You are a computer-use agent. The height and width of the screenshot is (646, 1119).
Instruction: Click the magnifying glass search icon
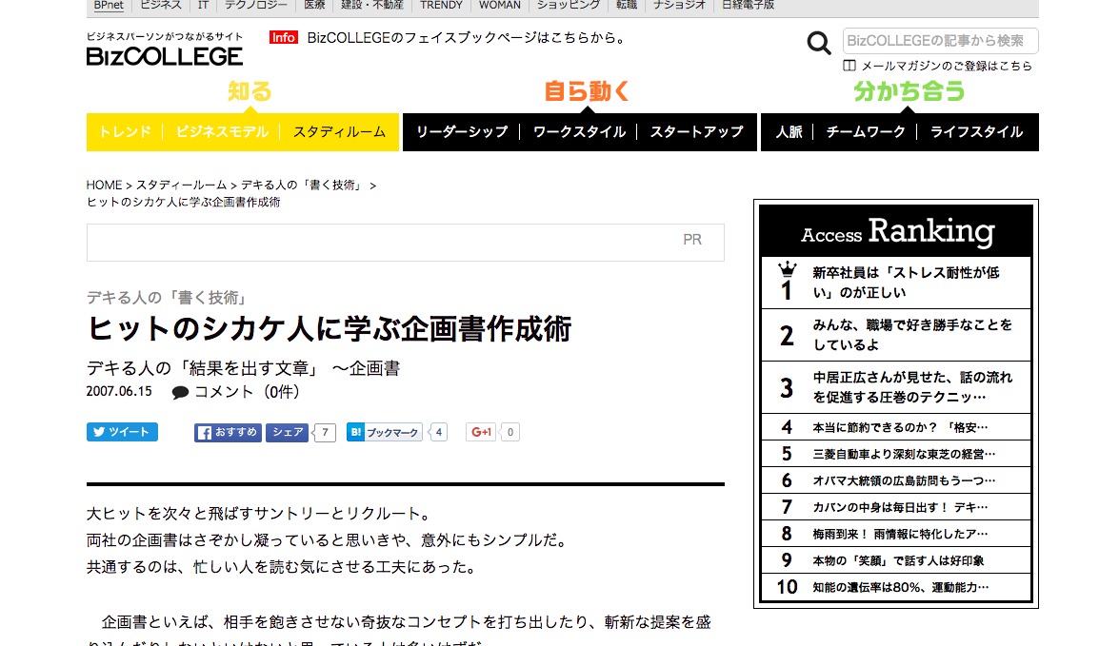point(818,43)
